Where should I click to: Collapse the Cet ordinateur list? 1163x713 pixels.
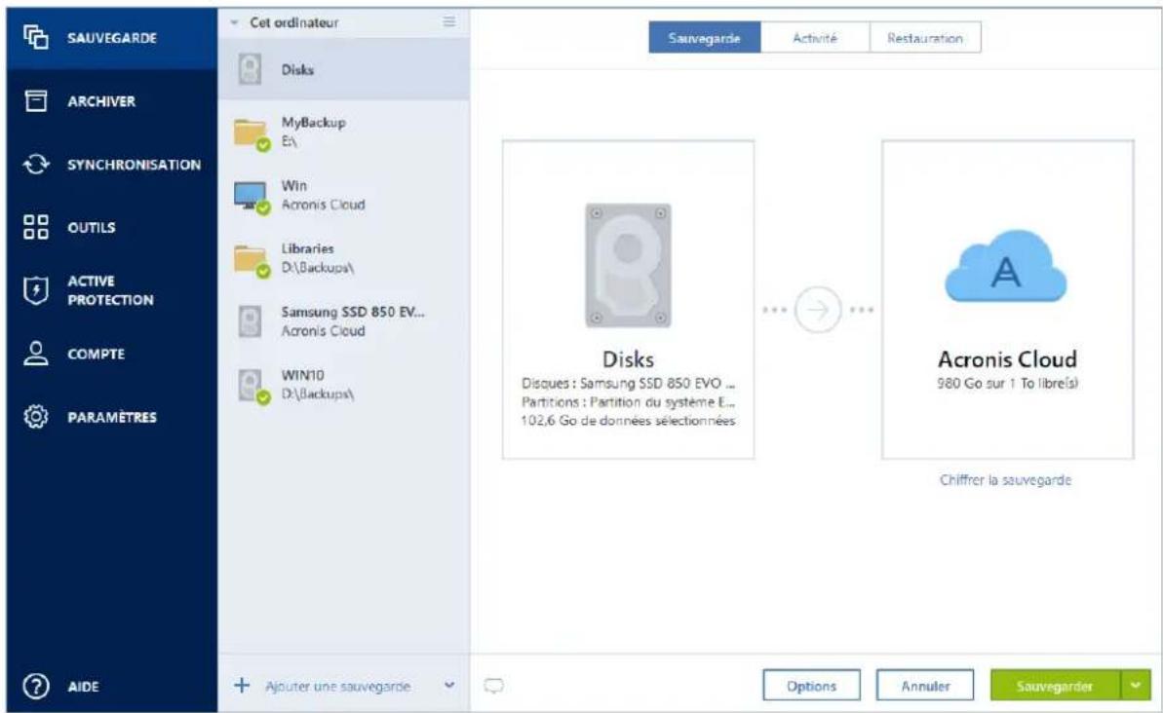point(234,23)
